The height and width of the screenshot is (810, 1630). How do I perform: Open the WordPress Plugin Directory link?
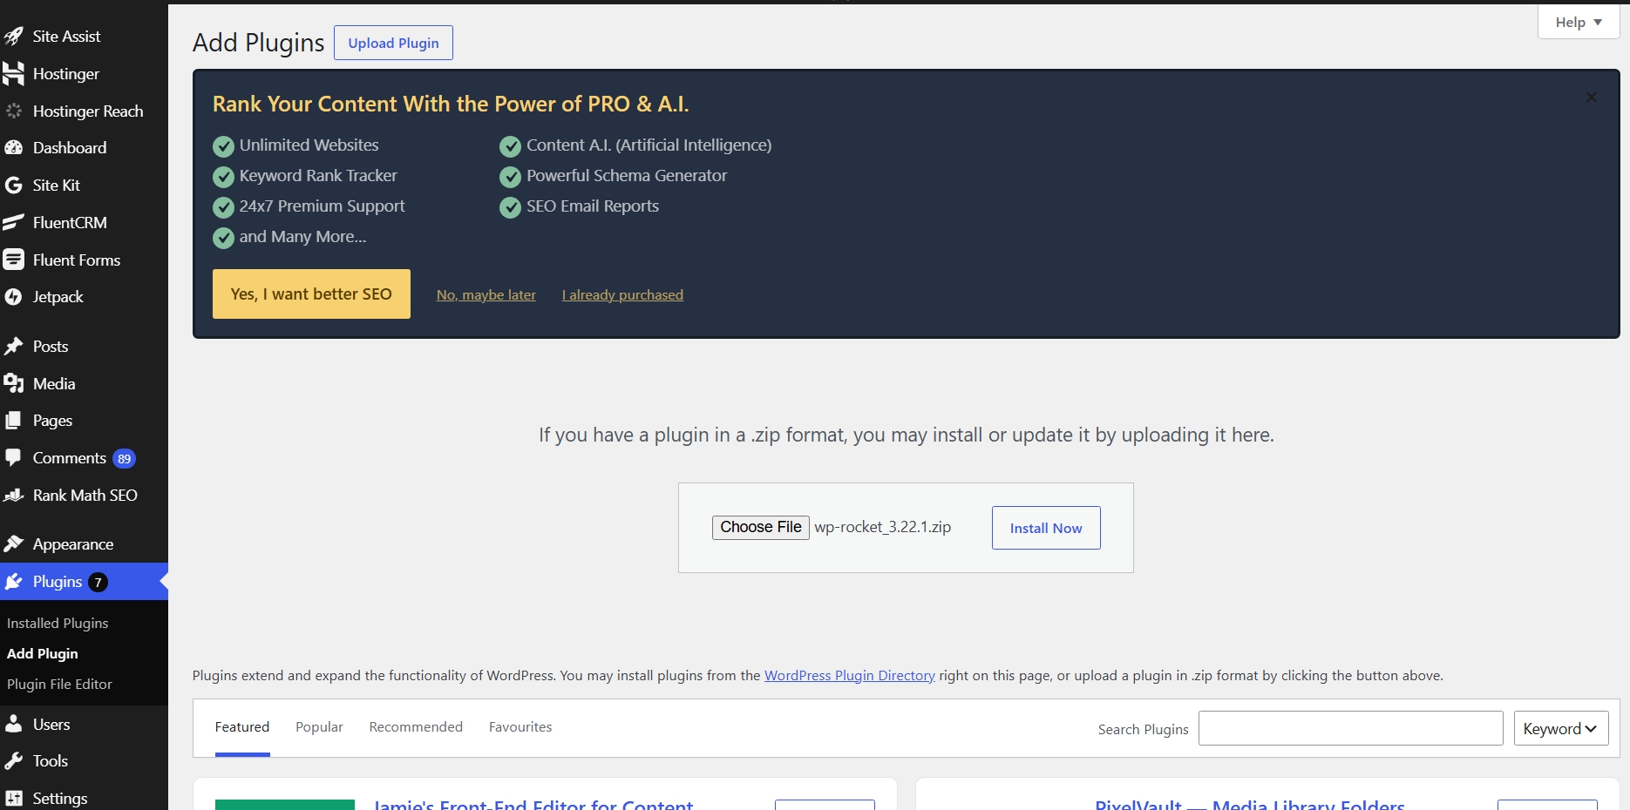pyautogui.click(x=850, y=676)
